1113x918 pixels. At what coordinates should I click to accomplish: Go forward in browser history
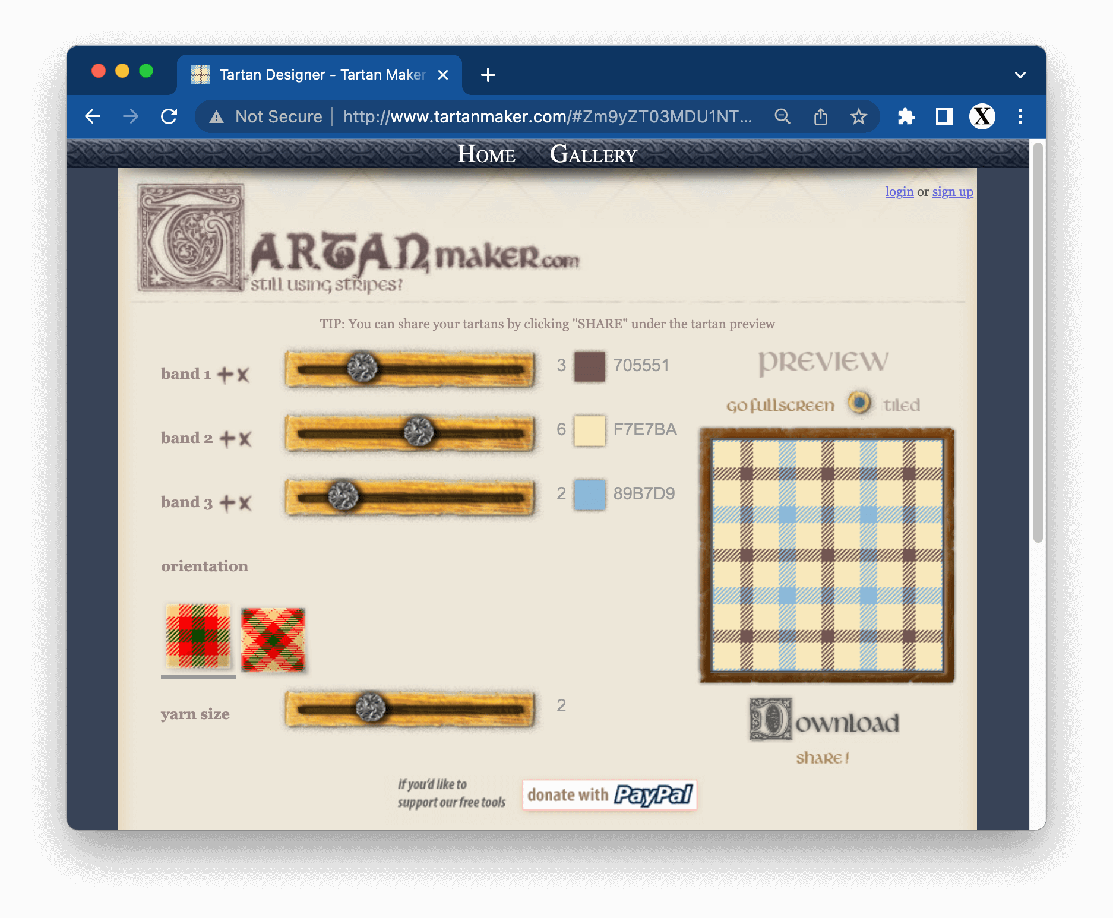(x=131, y=116)
